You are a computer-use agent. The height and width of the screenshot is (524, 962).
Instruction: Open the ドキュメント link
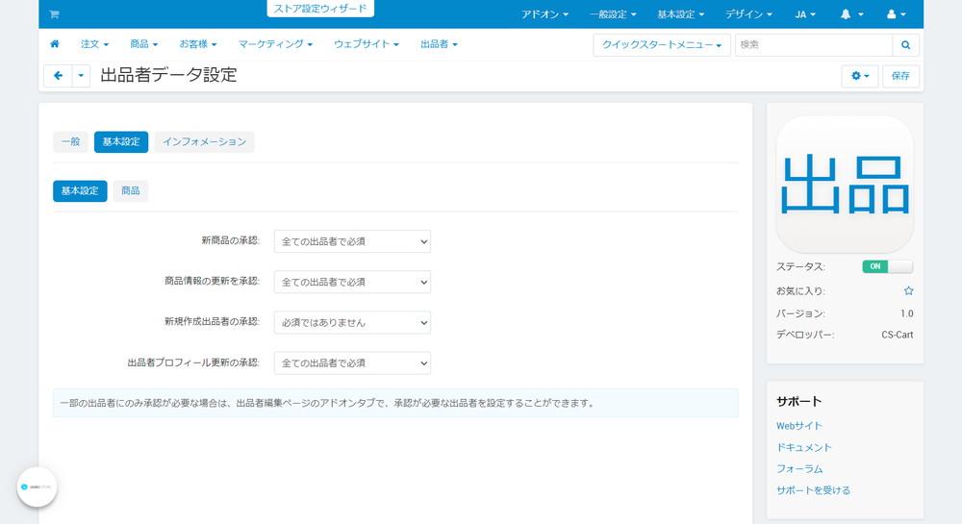803,447
